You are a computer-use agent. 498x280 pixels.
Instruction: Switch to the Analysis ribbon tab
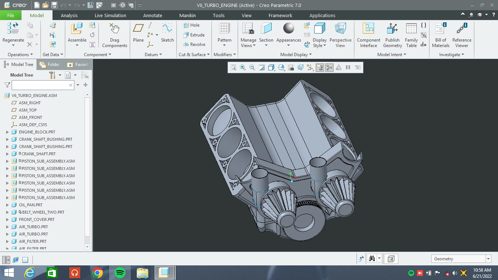coord(69,15)
